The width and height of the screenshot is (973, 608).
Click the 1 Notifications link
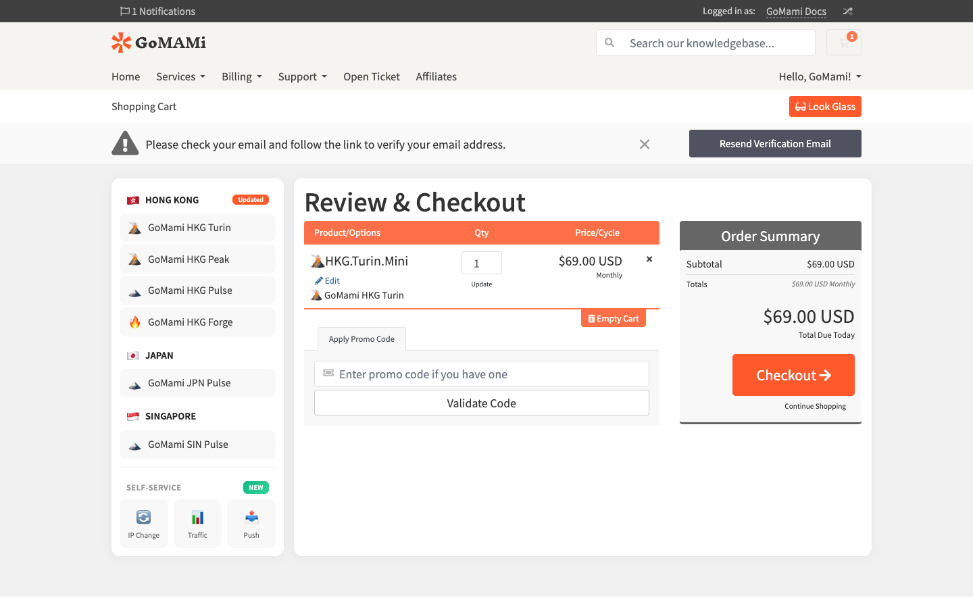[157, 11]
